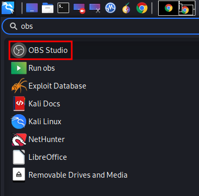Viewport: 199px width, 196px height.
Task: Open the LibreOffice document icon
Action: pos(19,157)
